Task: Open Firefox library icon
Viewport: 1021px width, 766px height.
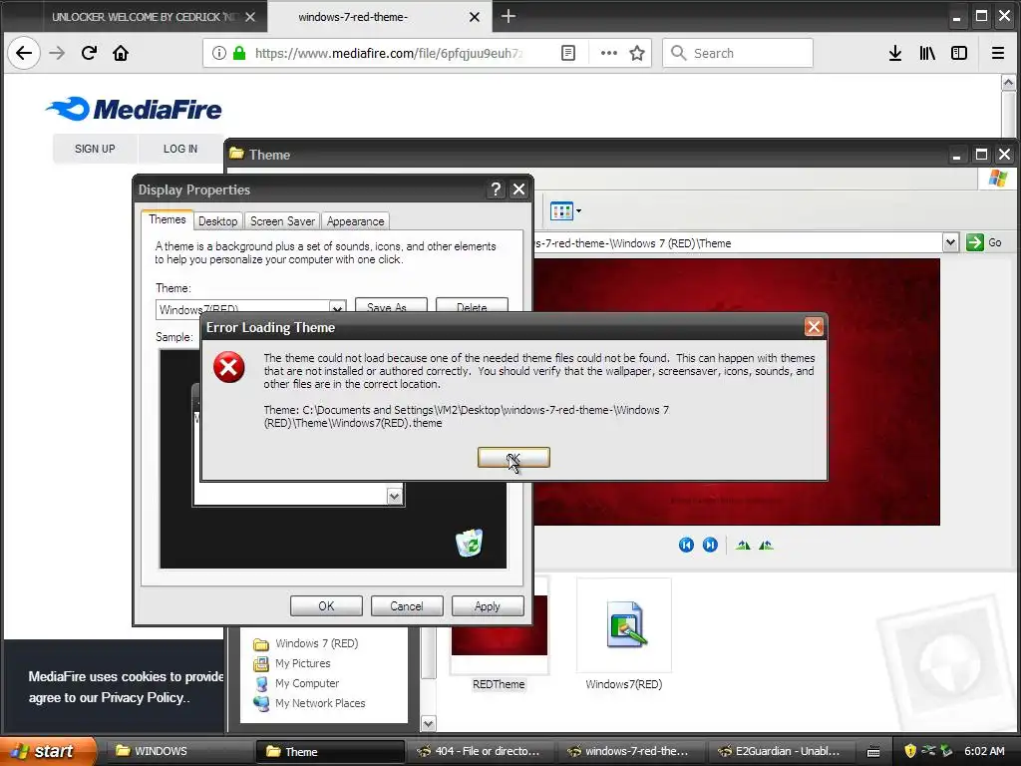Action: [927, 53]
